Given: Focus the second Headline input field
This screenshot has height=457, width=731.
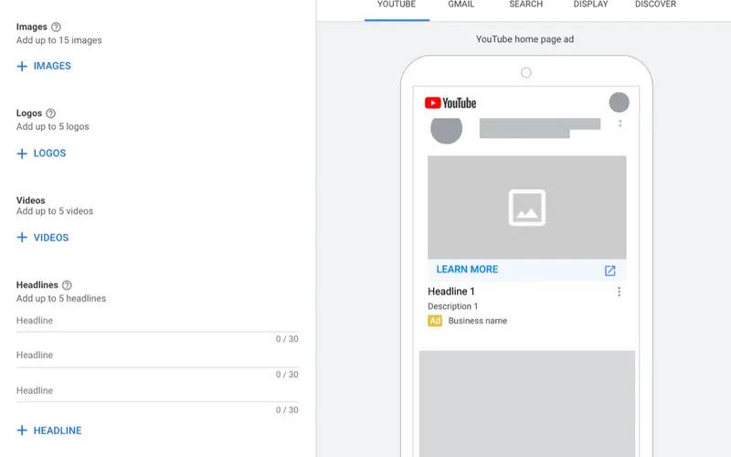Looking at the screenshot, I should tap(157, 356).
